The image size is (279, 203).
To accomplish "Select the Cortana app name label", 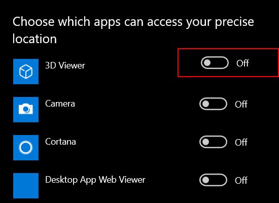I will [x=60, y=142].
